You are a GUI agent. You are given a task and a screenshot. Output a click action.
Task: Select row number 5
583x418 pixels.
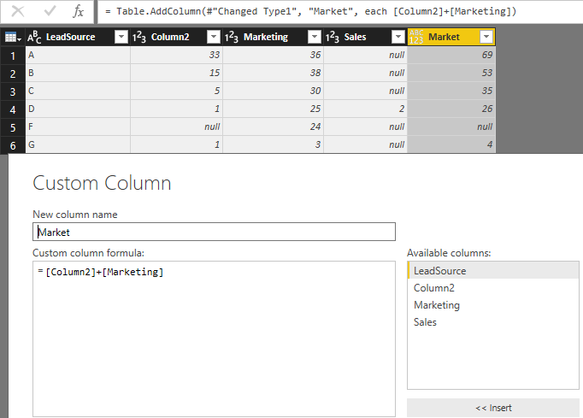coord(13,127)
